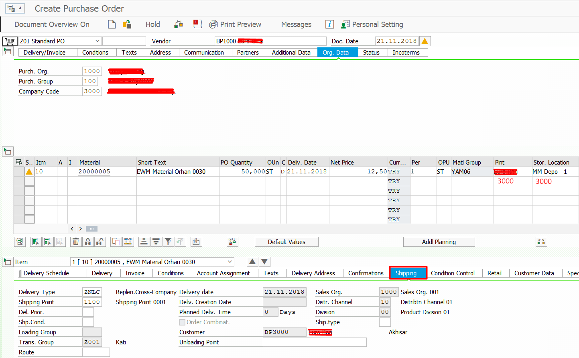Select the Shipping item tab
The height and width of the screenshot is (358, 579).
point(408,273)
